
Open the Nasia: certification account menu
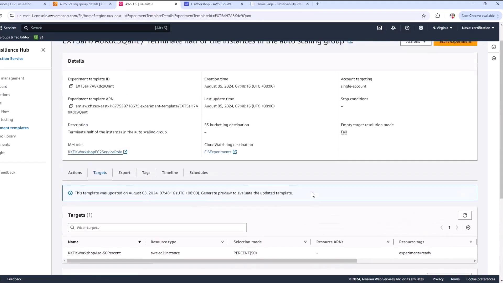pyautogui.click(x=478, y=28)
